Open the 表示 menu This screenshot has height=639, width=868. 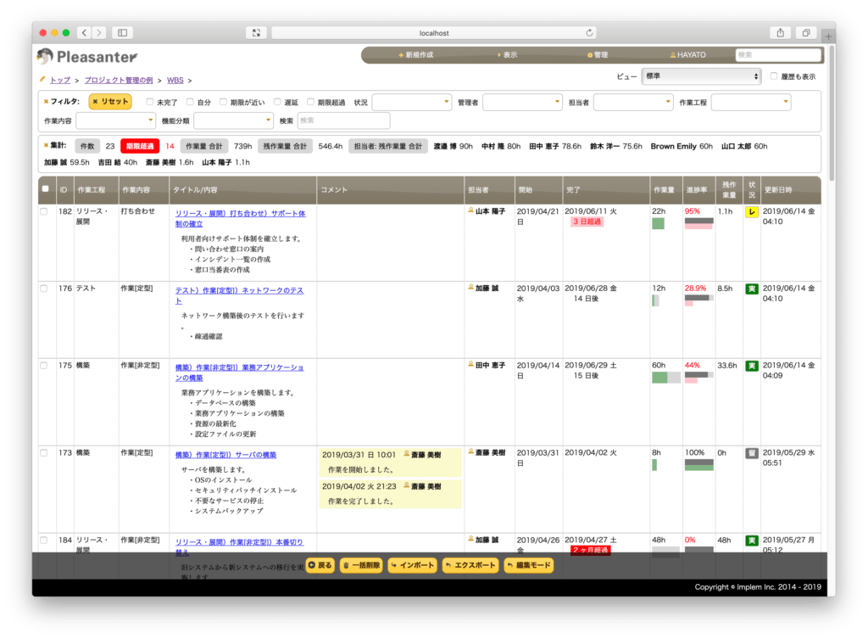point(507,55)
